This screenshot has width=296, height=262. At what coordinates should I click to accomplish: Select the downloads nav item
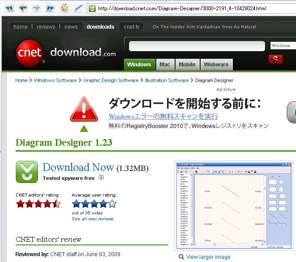click(x=100, y=26)
